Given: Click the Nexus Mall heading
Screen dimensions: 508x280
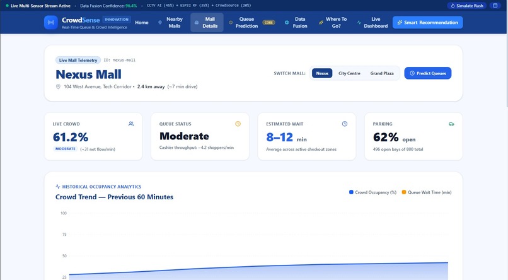Looking at the screenshot, I should (x=88, y=74).
